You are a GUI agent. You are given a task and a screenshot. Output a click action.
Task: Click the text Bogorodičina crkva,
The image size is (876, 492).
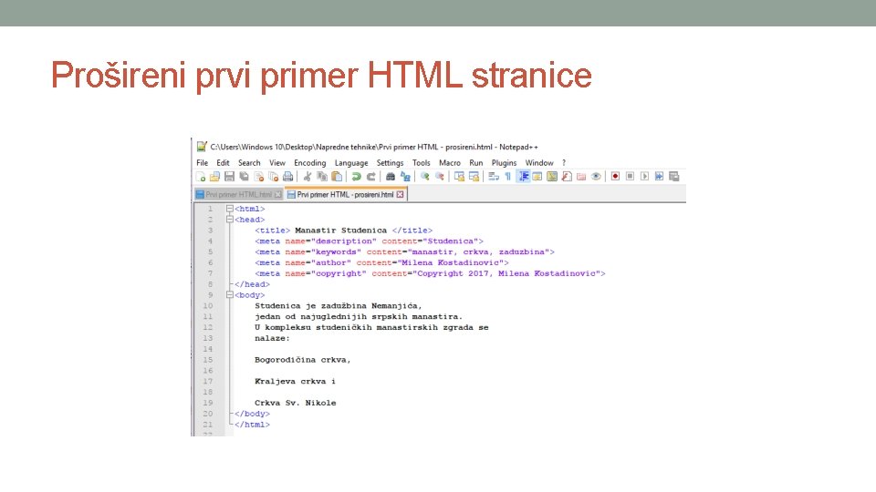tap(303, 360)
